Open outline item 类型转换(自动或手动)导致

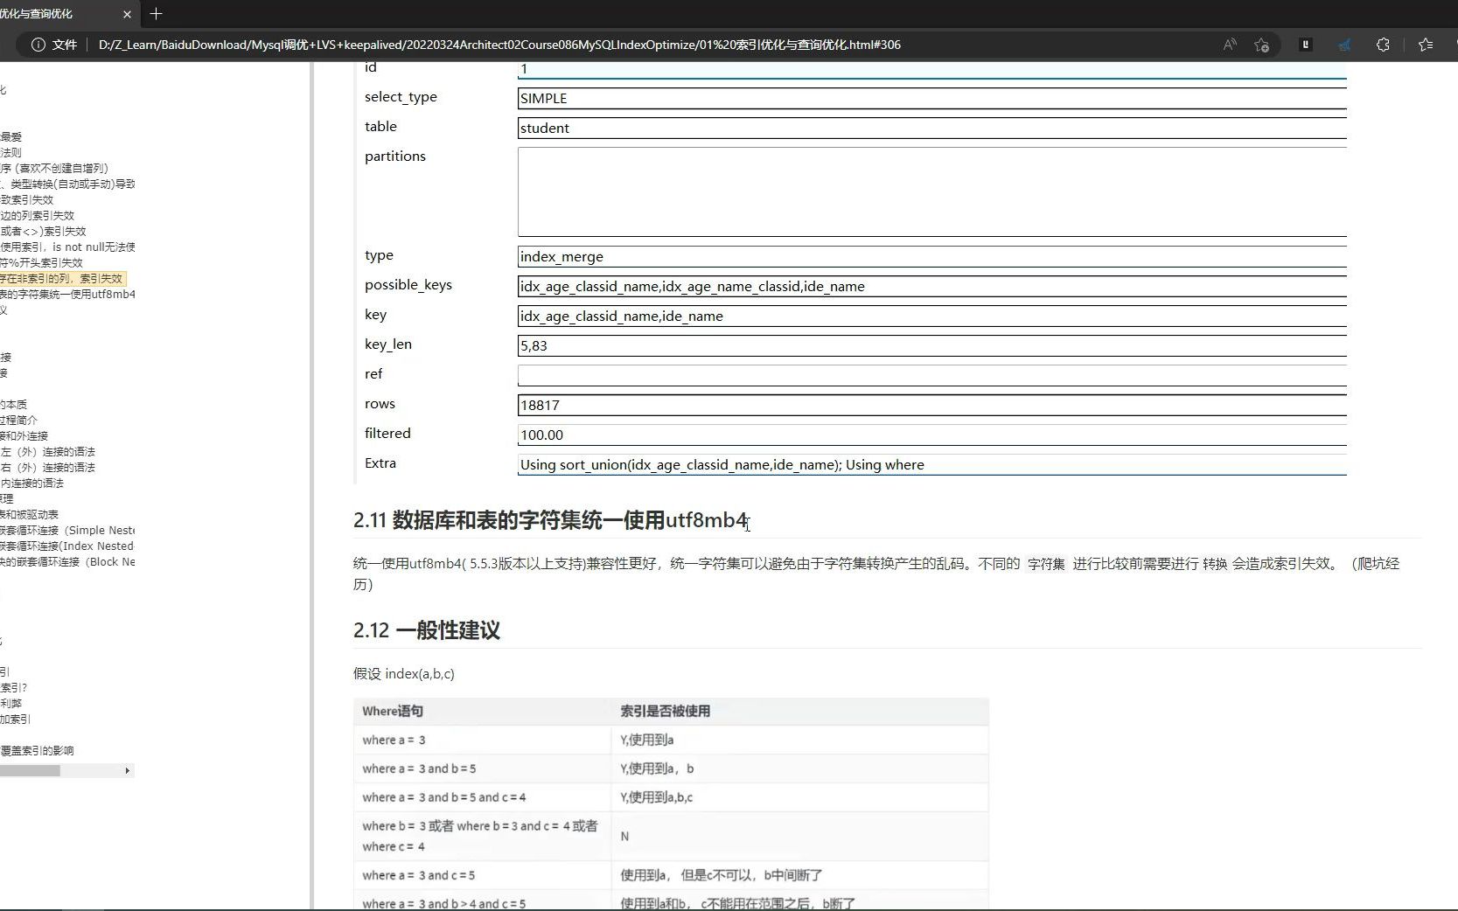pos(67,184)
